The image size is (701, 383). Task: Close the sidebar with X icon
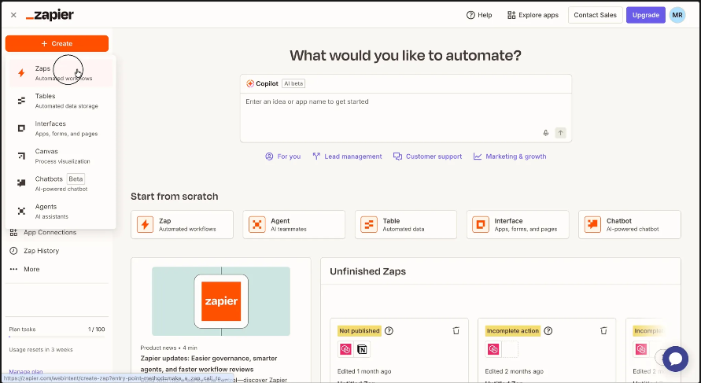tap(13, 15)
